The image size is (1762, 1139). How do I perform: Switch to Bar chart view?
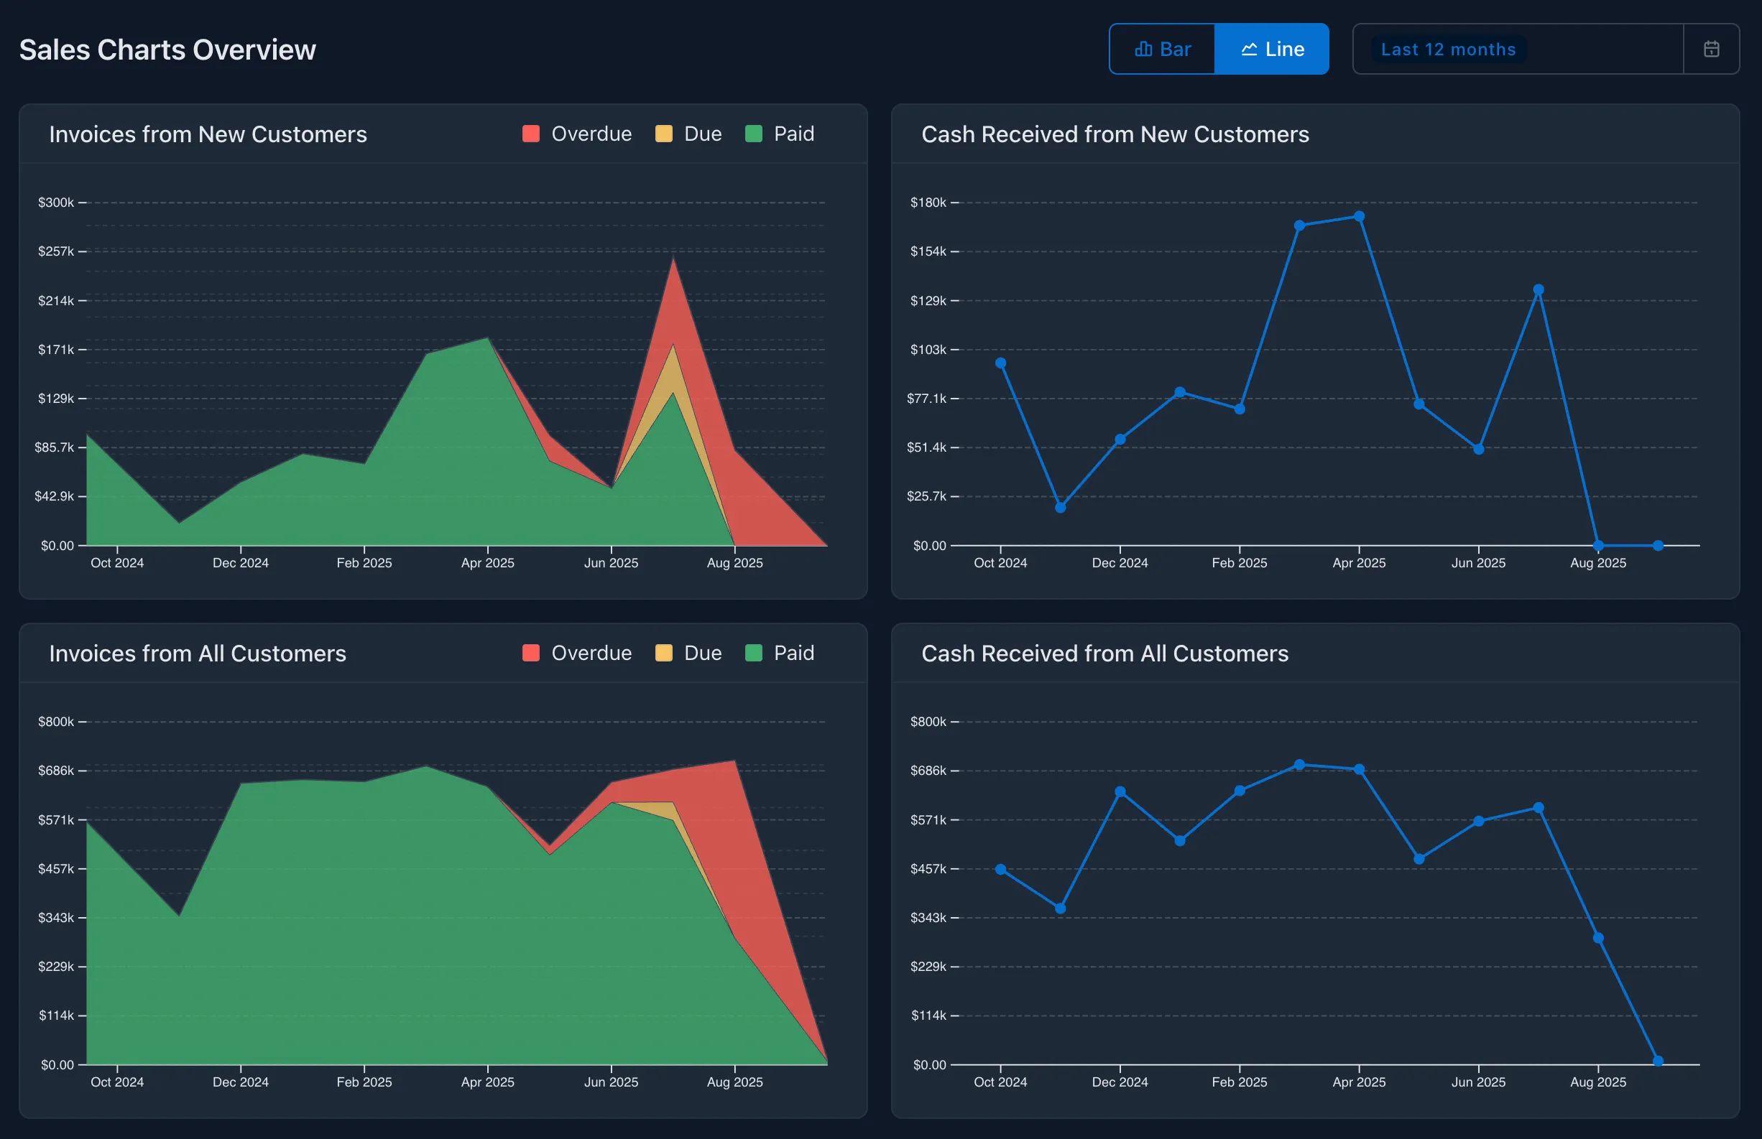point(1162,49)
